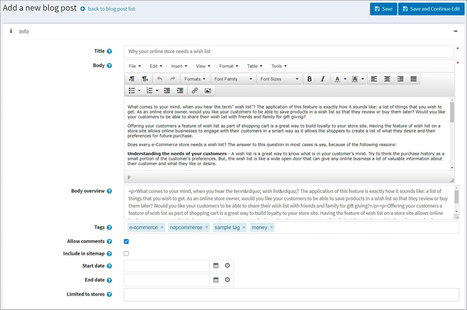Collapse the Info panel
Viewport: 467px width, 310px height.
(455, 31)
